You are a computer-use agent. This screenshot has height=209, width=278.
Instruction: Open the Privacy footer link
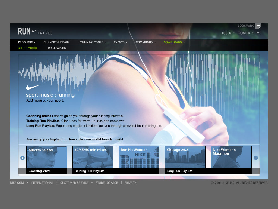click(130, 183)
